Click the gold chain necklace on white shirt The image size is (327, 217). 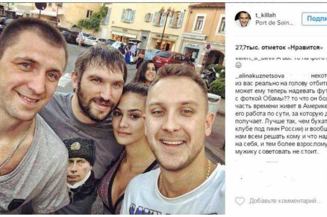pos(207,169)
